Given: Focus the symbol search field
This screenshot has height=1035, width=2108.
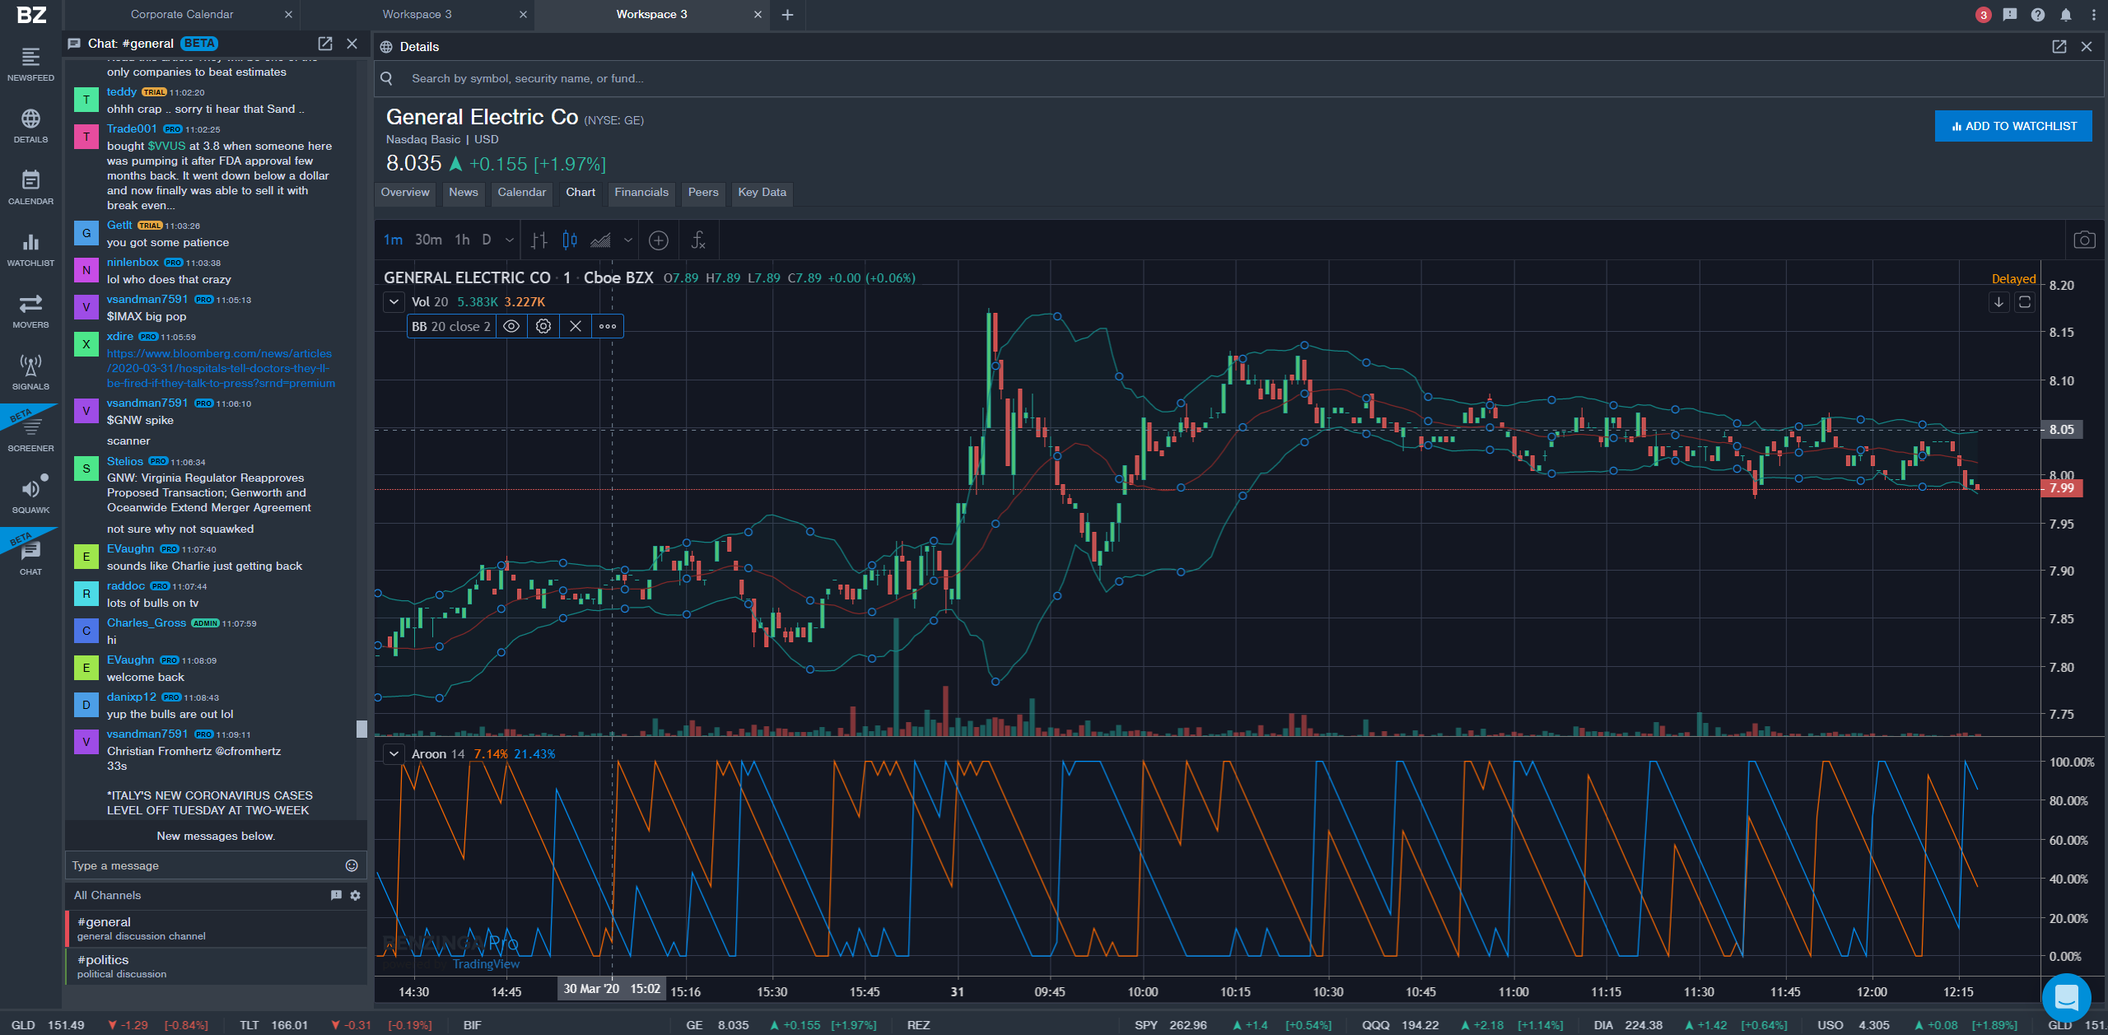Looking at the screenshot, I should click(1239, 79).
